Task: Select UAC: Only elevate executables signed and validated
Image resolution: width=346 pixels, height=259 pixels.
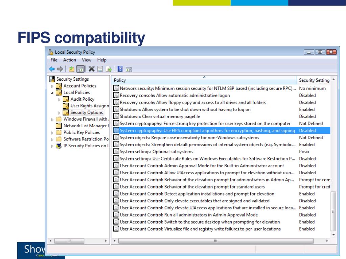Action: click(222, 201)
